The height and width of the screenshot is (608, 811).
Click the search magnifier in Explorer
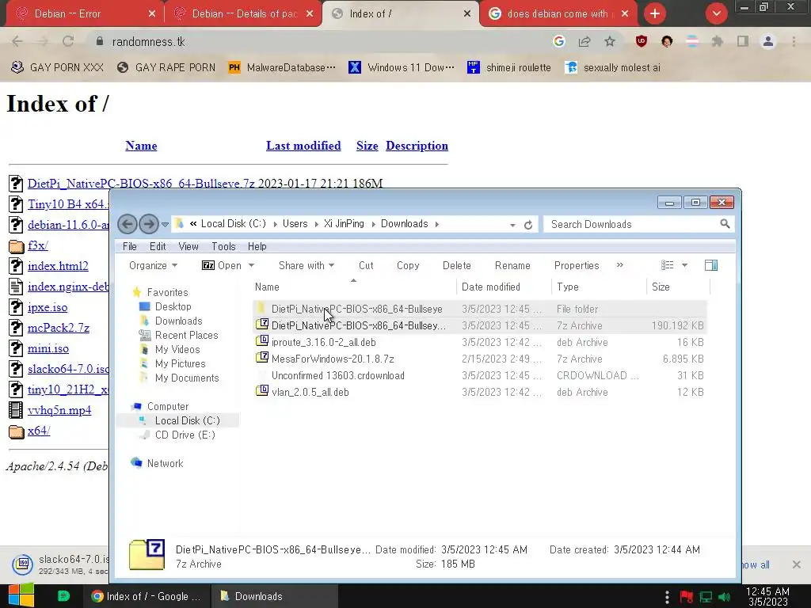tap(725, 224)
